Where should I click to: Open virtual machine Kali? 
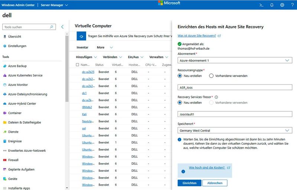tap(84, 114)
